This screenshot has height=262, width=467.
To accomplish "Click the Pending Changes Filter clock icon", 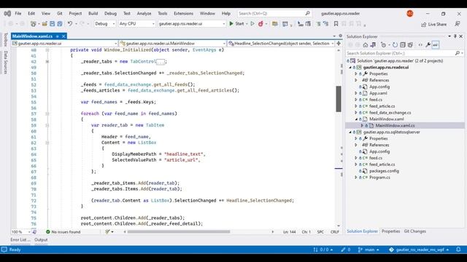I will 384,45.
